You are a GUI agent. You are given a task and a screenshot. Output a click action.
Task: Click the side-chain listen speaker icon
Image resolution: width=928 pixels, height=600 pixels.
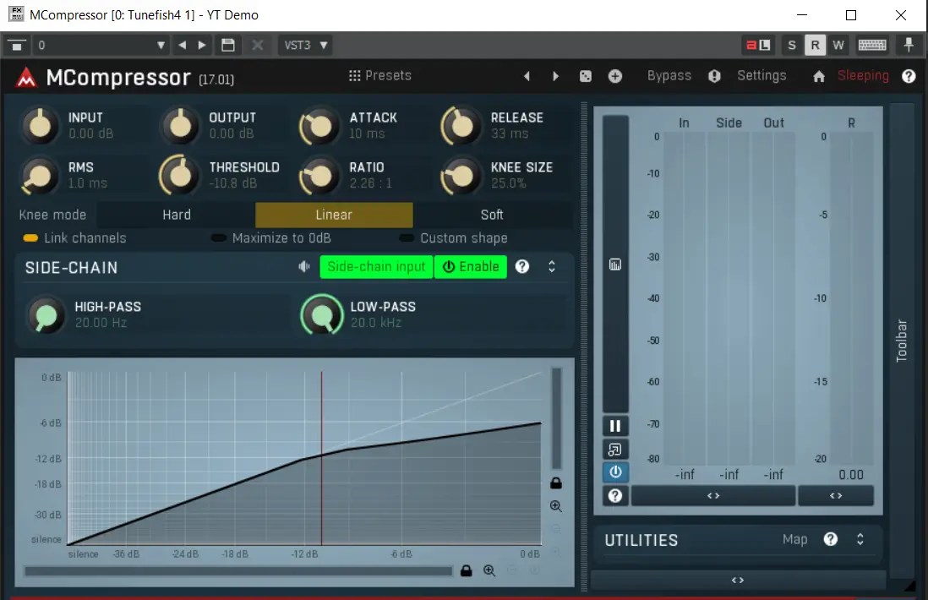click(x=304, y=267)
